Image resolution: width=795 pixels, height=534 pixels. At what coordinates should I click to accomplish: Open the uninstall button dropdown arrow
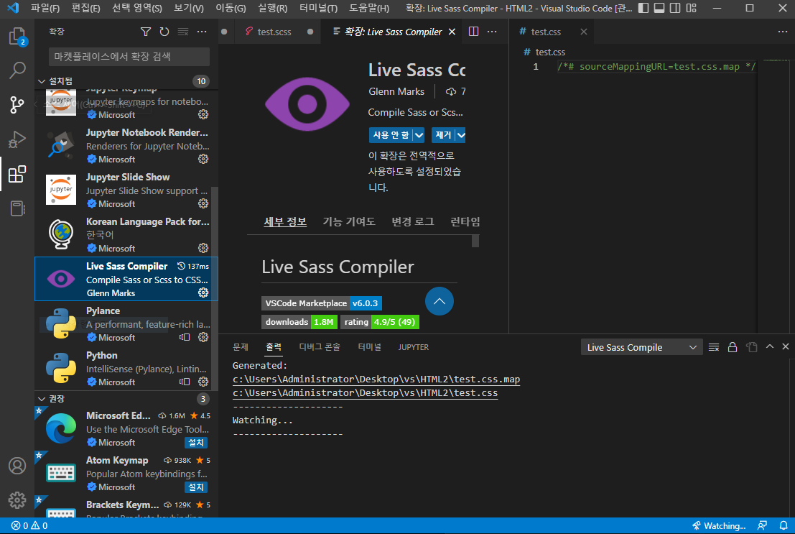tap(460, 135)
